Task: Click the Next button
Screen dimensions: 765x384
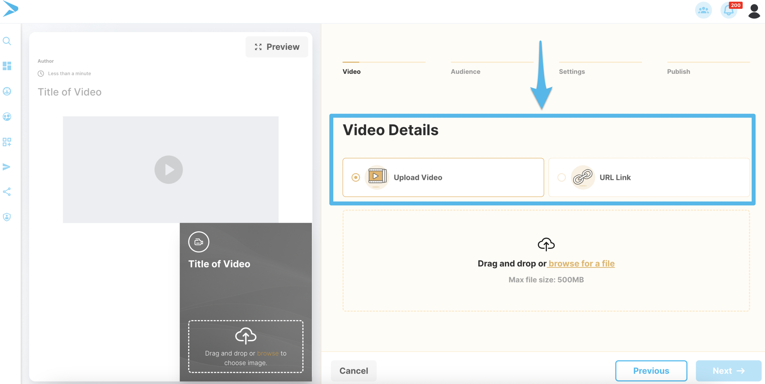Action: pyautogui.click(x=729, y=371)
